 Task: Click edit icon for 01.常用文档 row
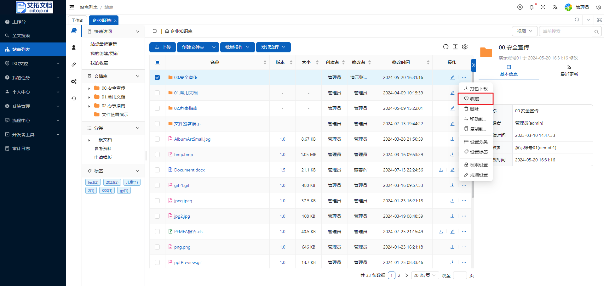[452, 93]
